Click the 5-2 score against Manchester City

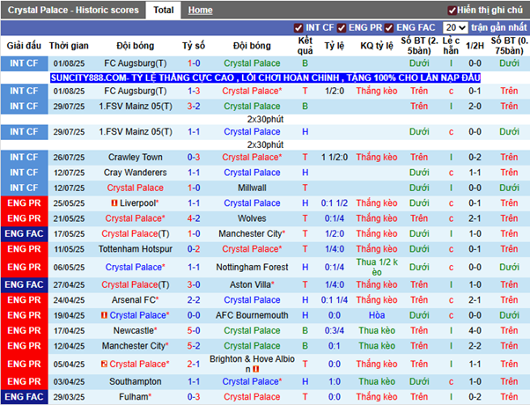tap(194, 346)
